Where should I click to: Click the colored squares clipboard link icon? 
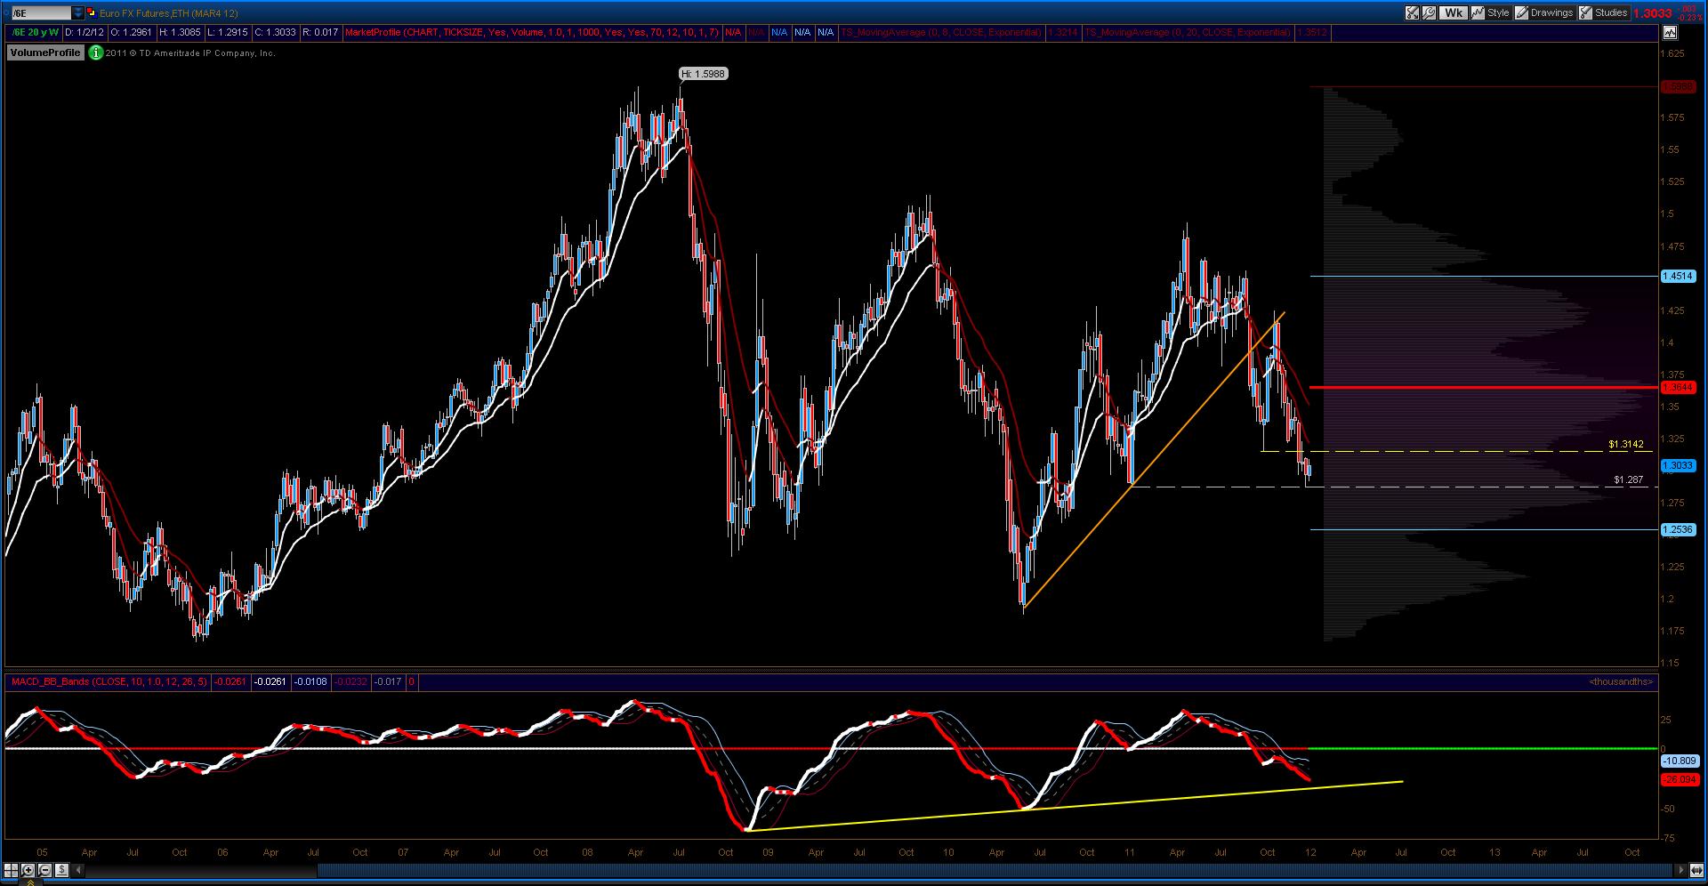tap(92, 12)
